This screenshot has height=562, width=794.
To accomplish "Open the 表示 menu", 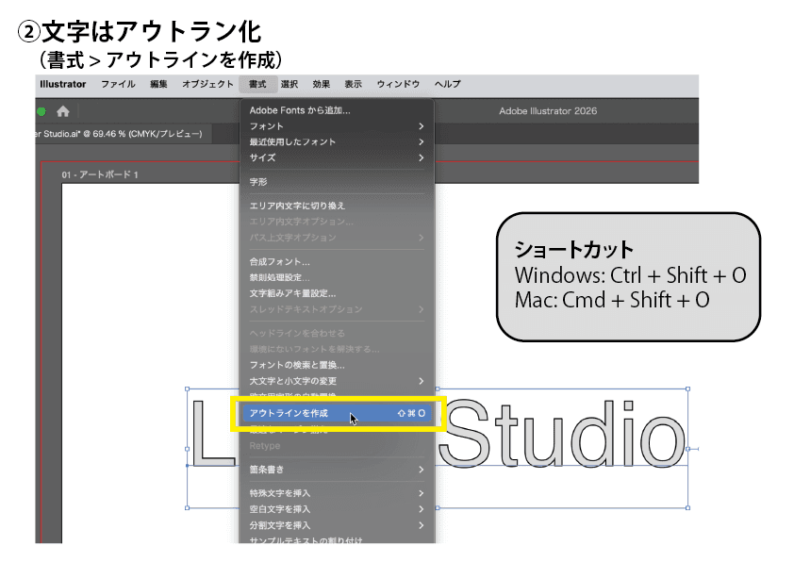I will 353,84.
